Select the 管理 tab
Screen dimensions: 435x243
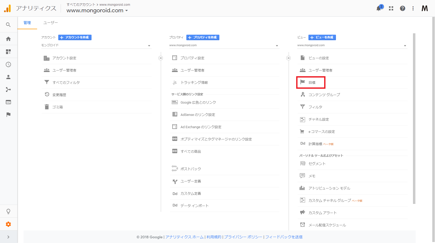pos(27,23)
